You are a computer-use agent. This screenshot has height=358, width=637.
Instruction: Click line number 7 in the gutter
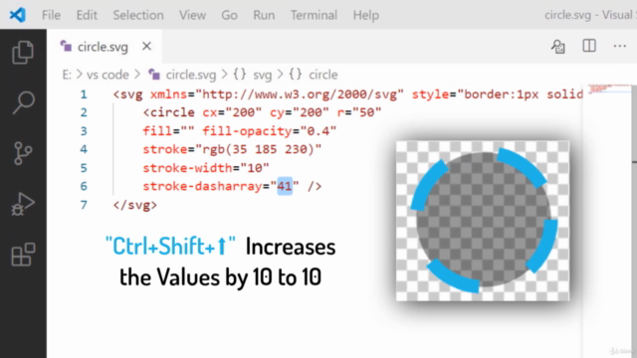[84, 205]
